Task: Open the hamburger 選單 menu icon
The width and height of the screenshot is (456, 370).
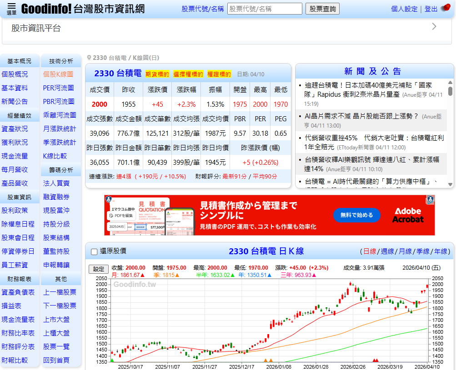Action: (13, 8)
